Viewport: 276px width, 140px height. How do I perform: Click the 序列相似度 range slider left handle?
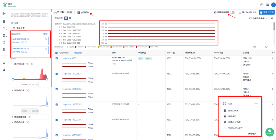point(13,79)
